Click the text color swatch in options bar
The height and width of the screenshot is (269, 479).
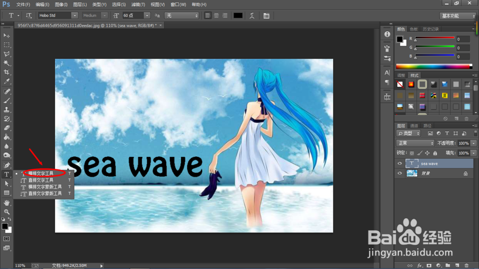[238, 16]
